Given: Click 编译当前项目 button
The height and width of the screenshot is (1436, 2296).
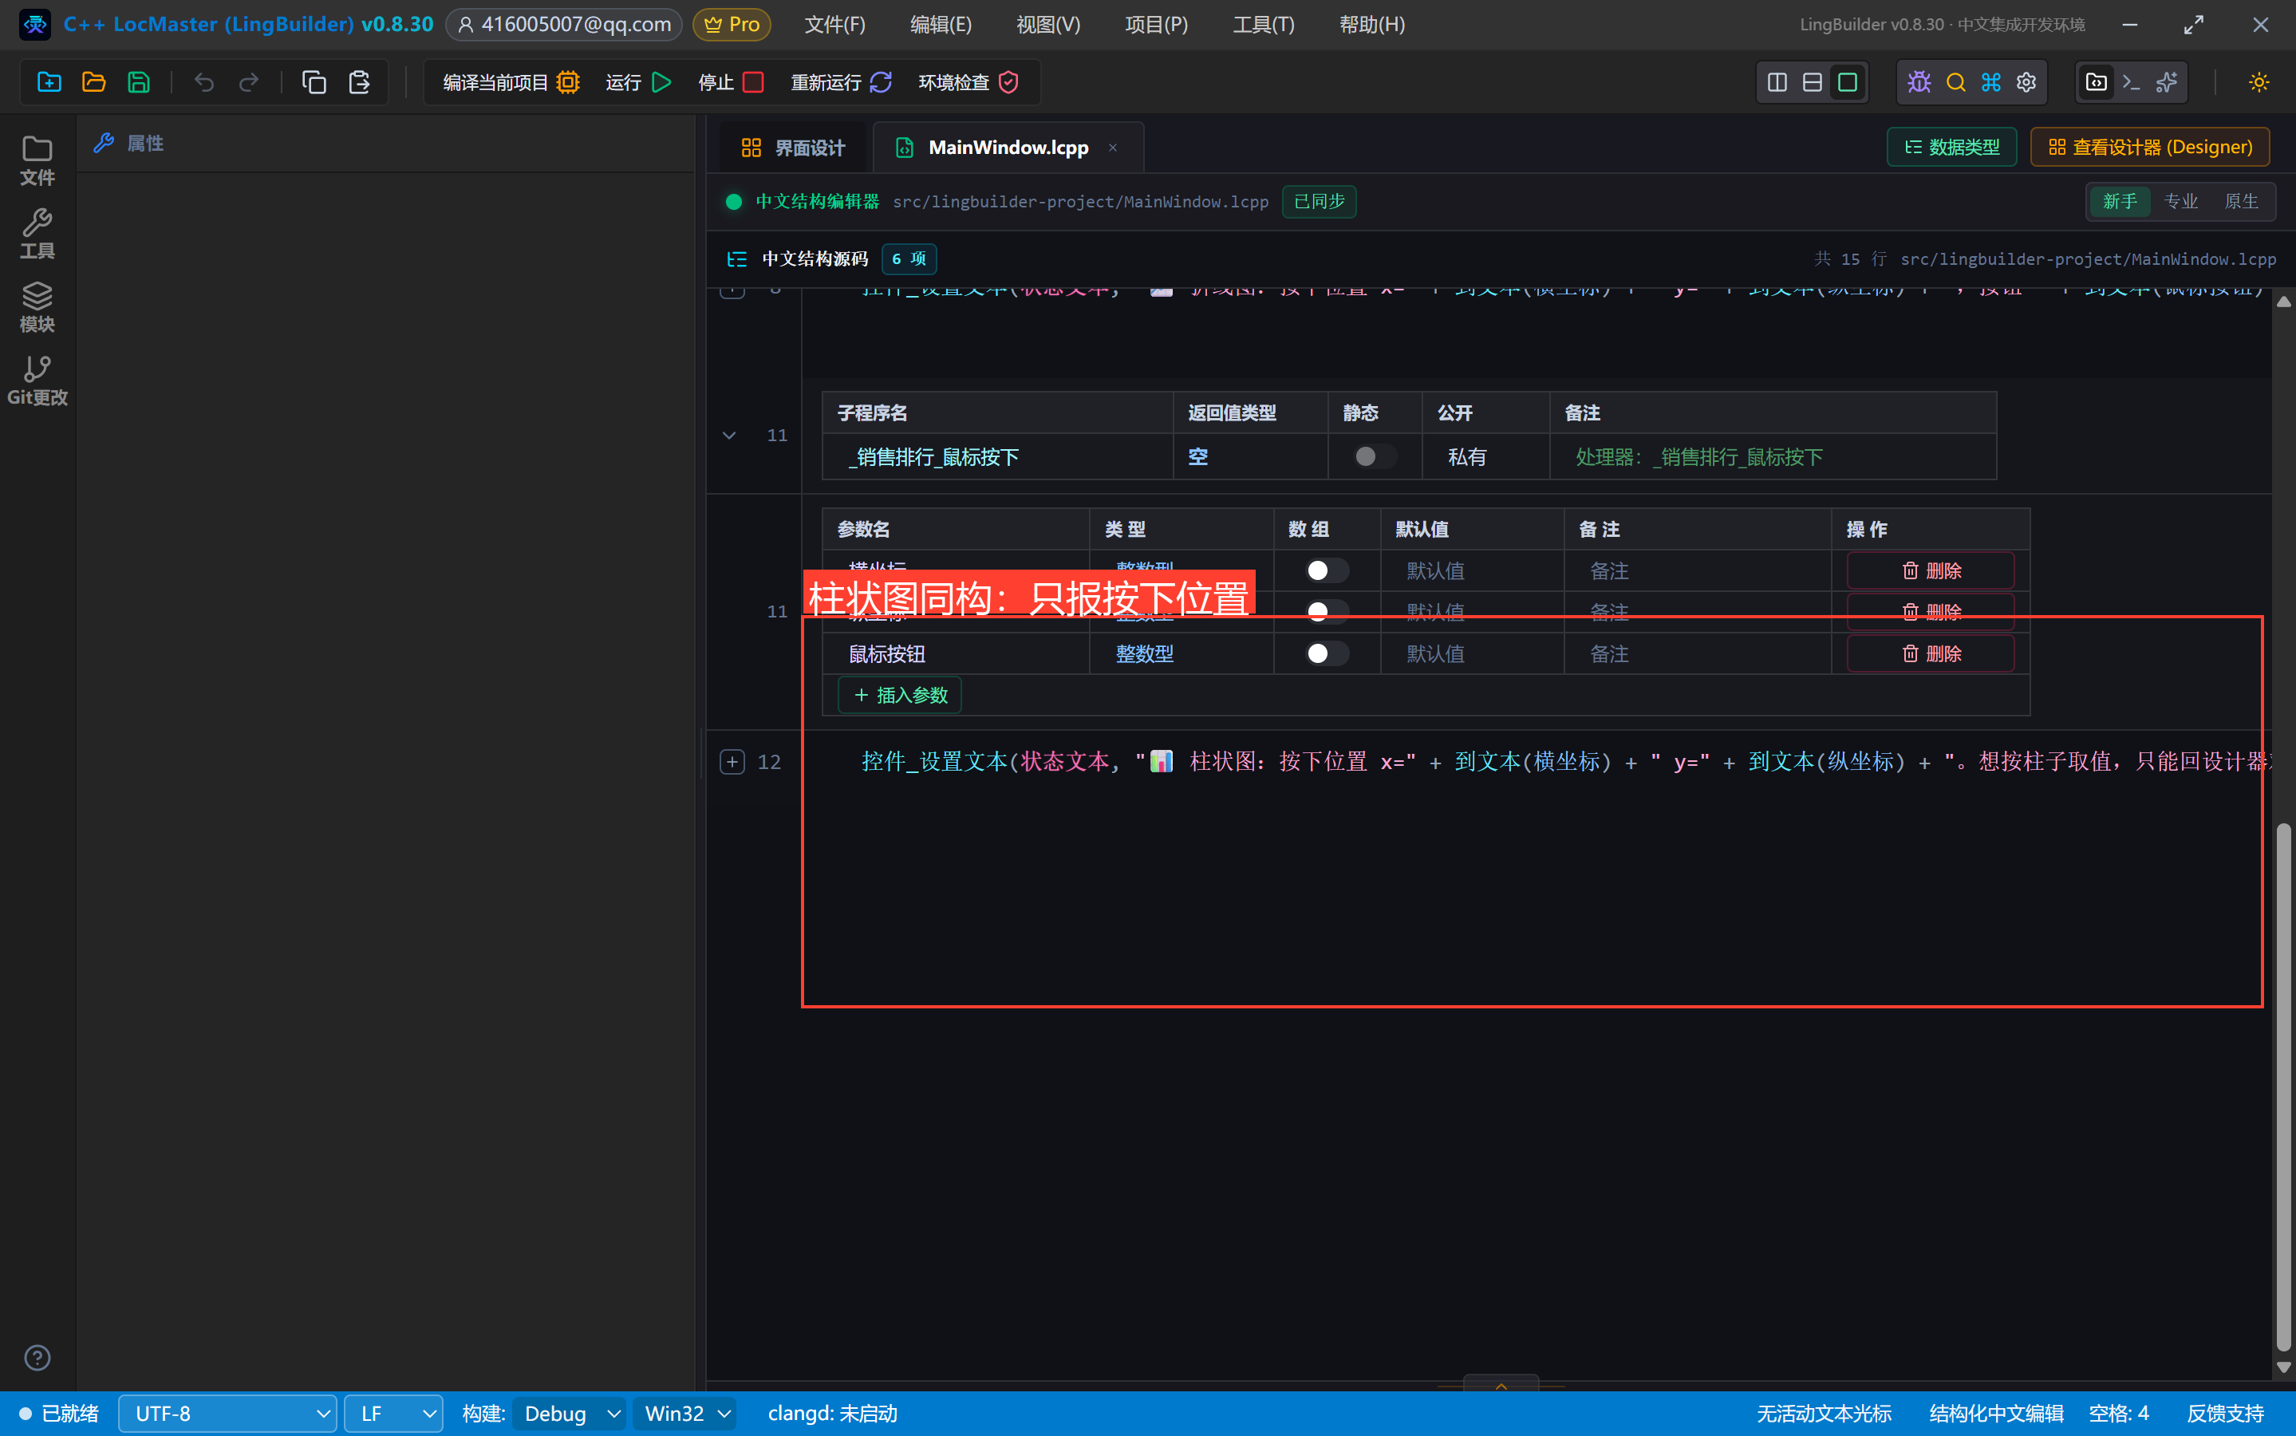Looking at the screenshot, I should (511, 83).
